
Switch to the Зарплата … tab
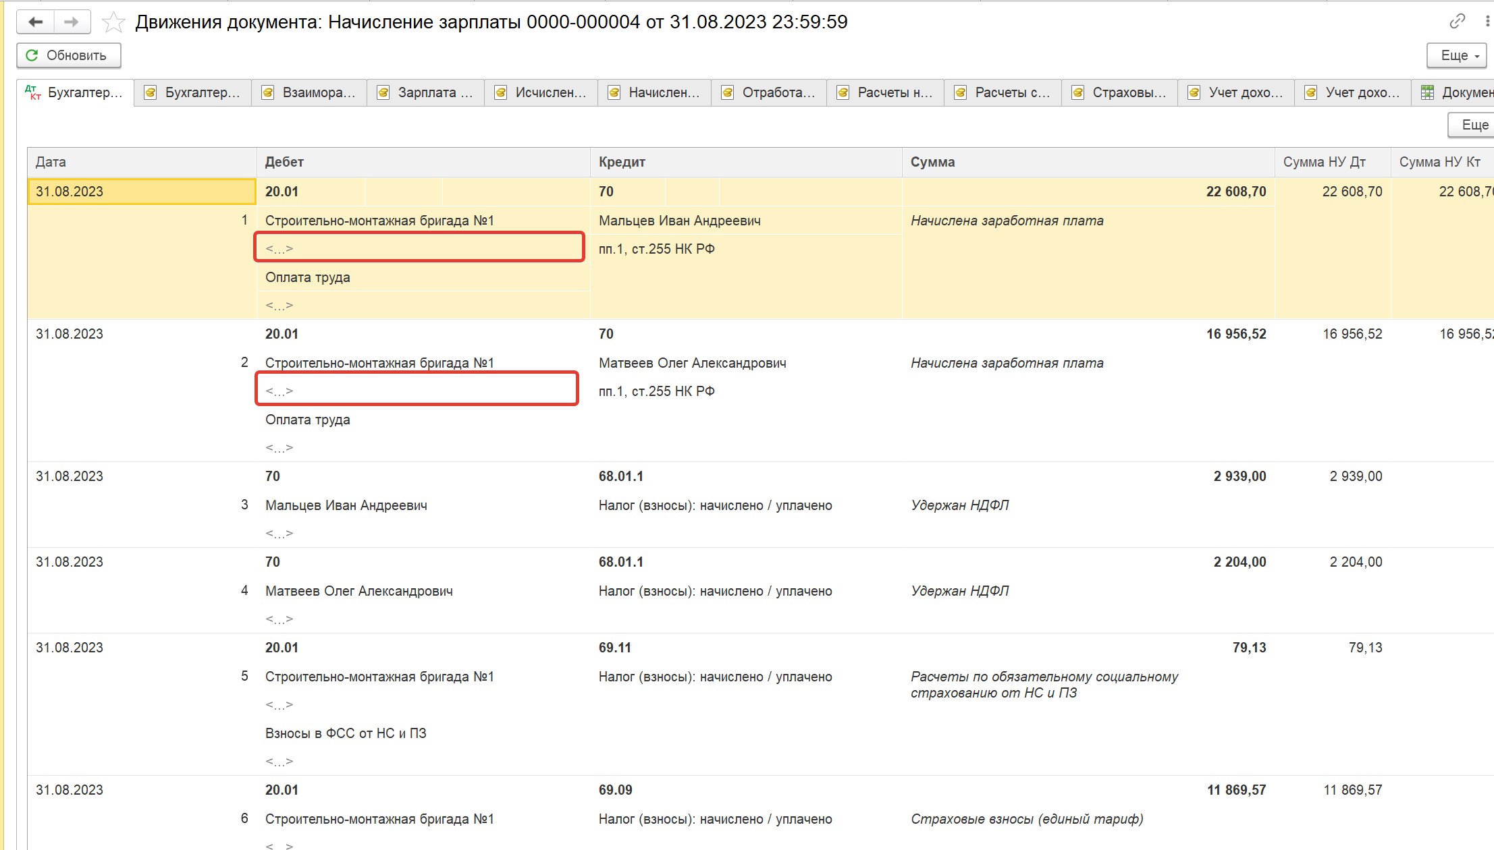[x=434, y=92]
